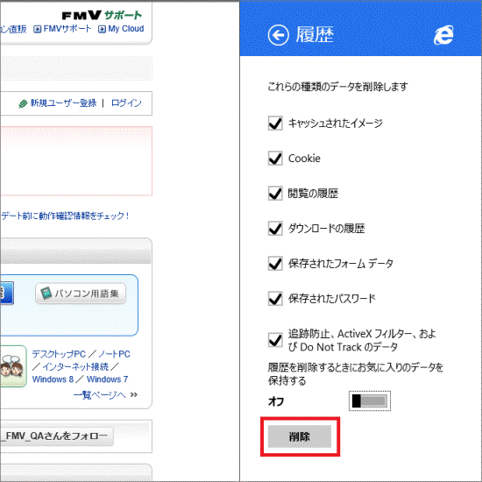
Task: Click the book icon on パソコン用語集
Action: [x=46, y=294]
